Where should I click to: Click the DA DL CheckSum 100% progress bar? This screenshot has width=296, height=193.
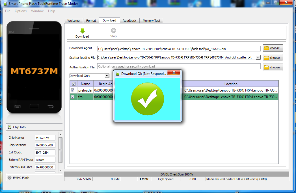click(x=176, y=174)
